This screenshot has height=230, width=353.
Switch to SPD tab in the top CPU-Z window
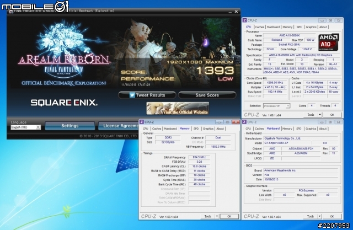click(299, 27)
